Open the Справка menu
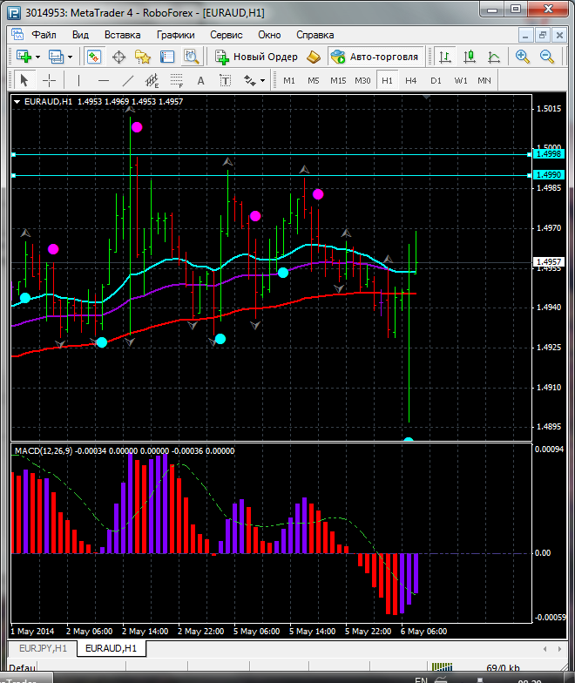 tap(315, 35)
